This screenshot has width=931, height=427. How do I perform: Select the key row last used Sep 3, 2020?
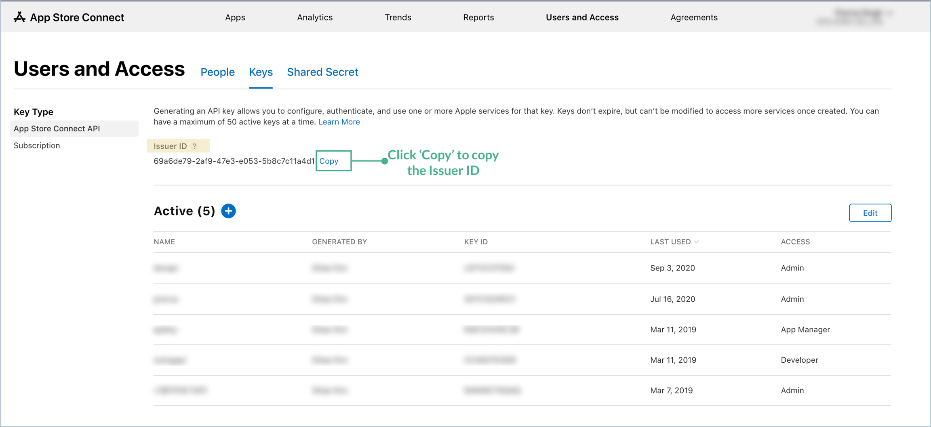[x=522, y=268]
